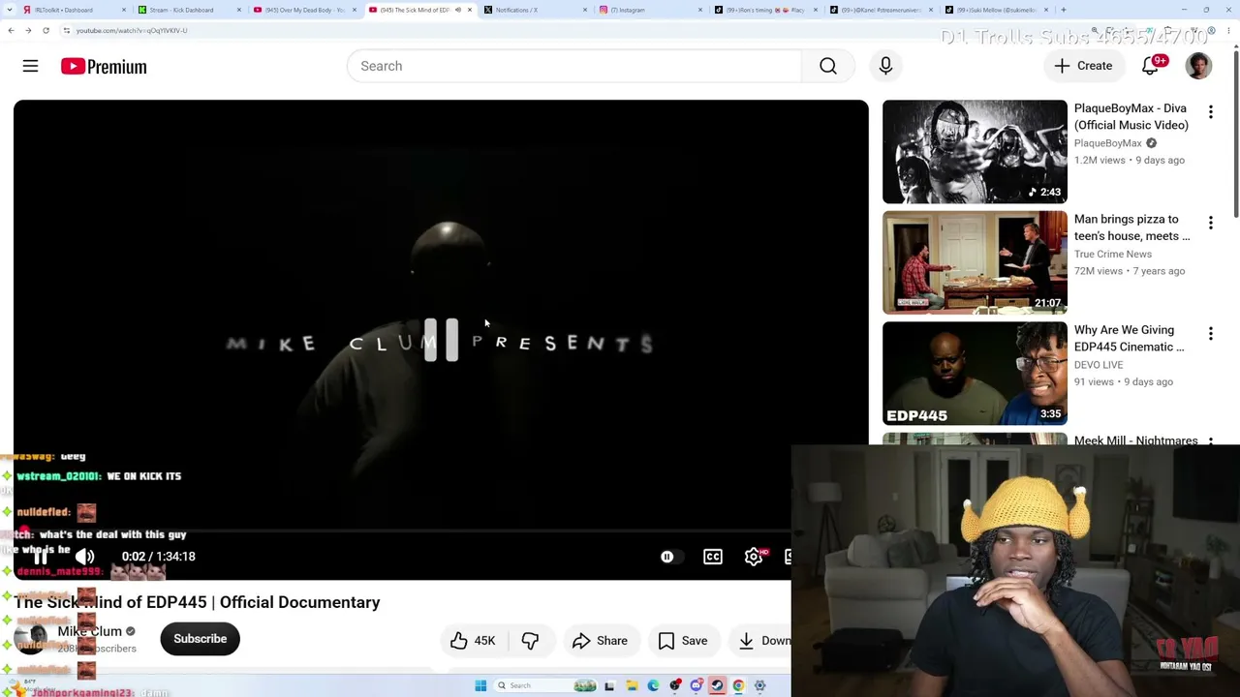Dislike this video
Image resolution: width=1240 pixels, height=697 pixels.
(x=530, y=640)
